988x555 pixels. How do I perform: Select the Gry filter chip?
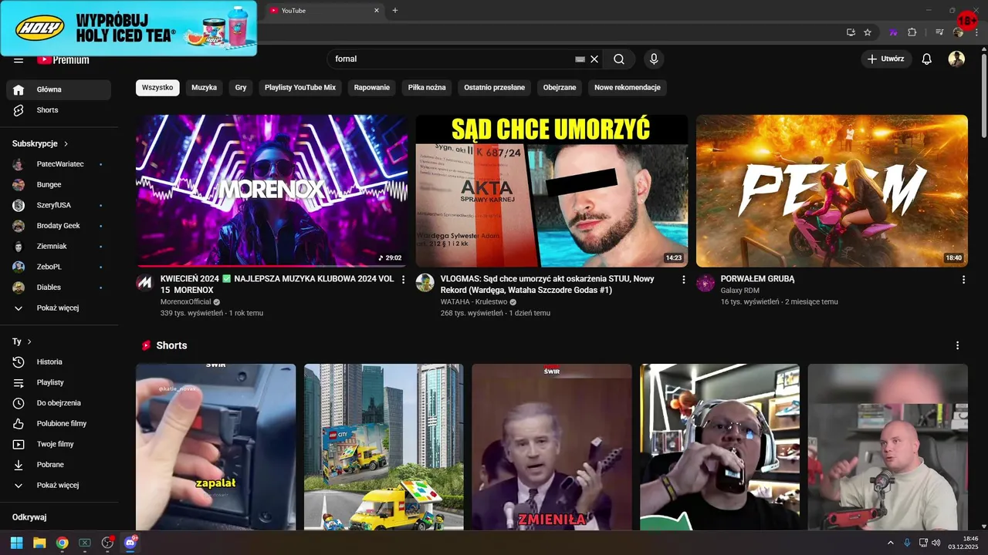click(241, 88)
